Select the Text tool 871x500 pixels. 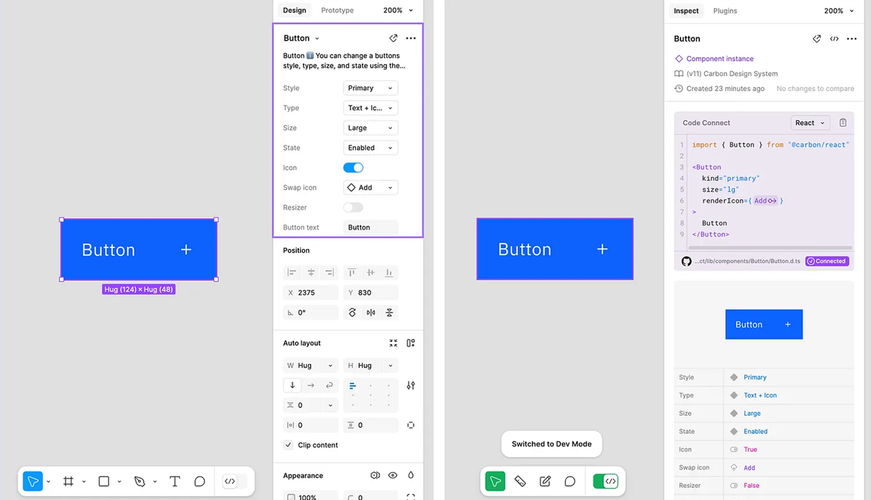pyautogui.click(x=174, y=481)
